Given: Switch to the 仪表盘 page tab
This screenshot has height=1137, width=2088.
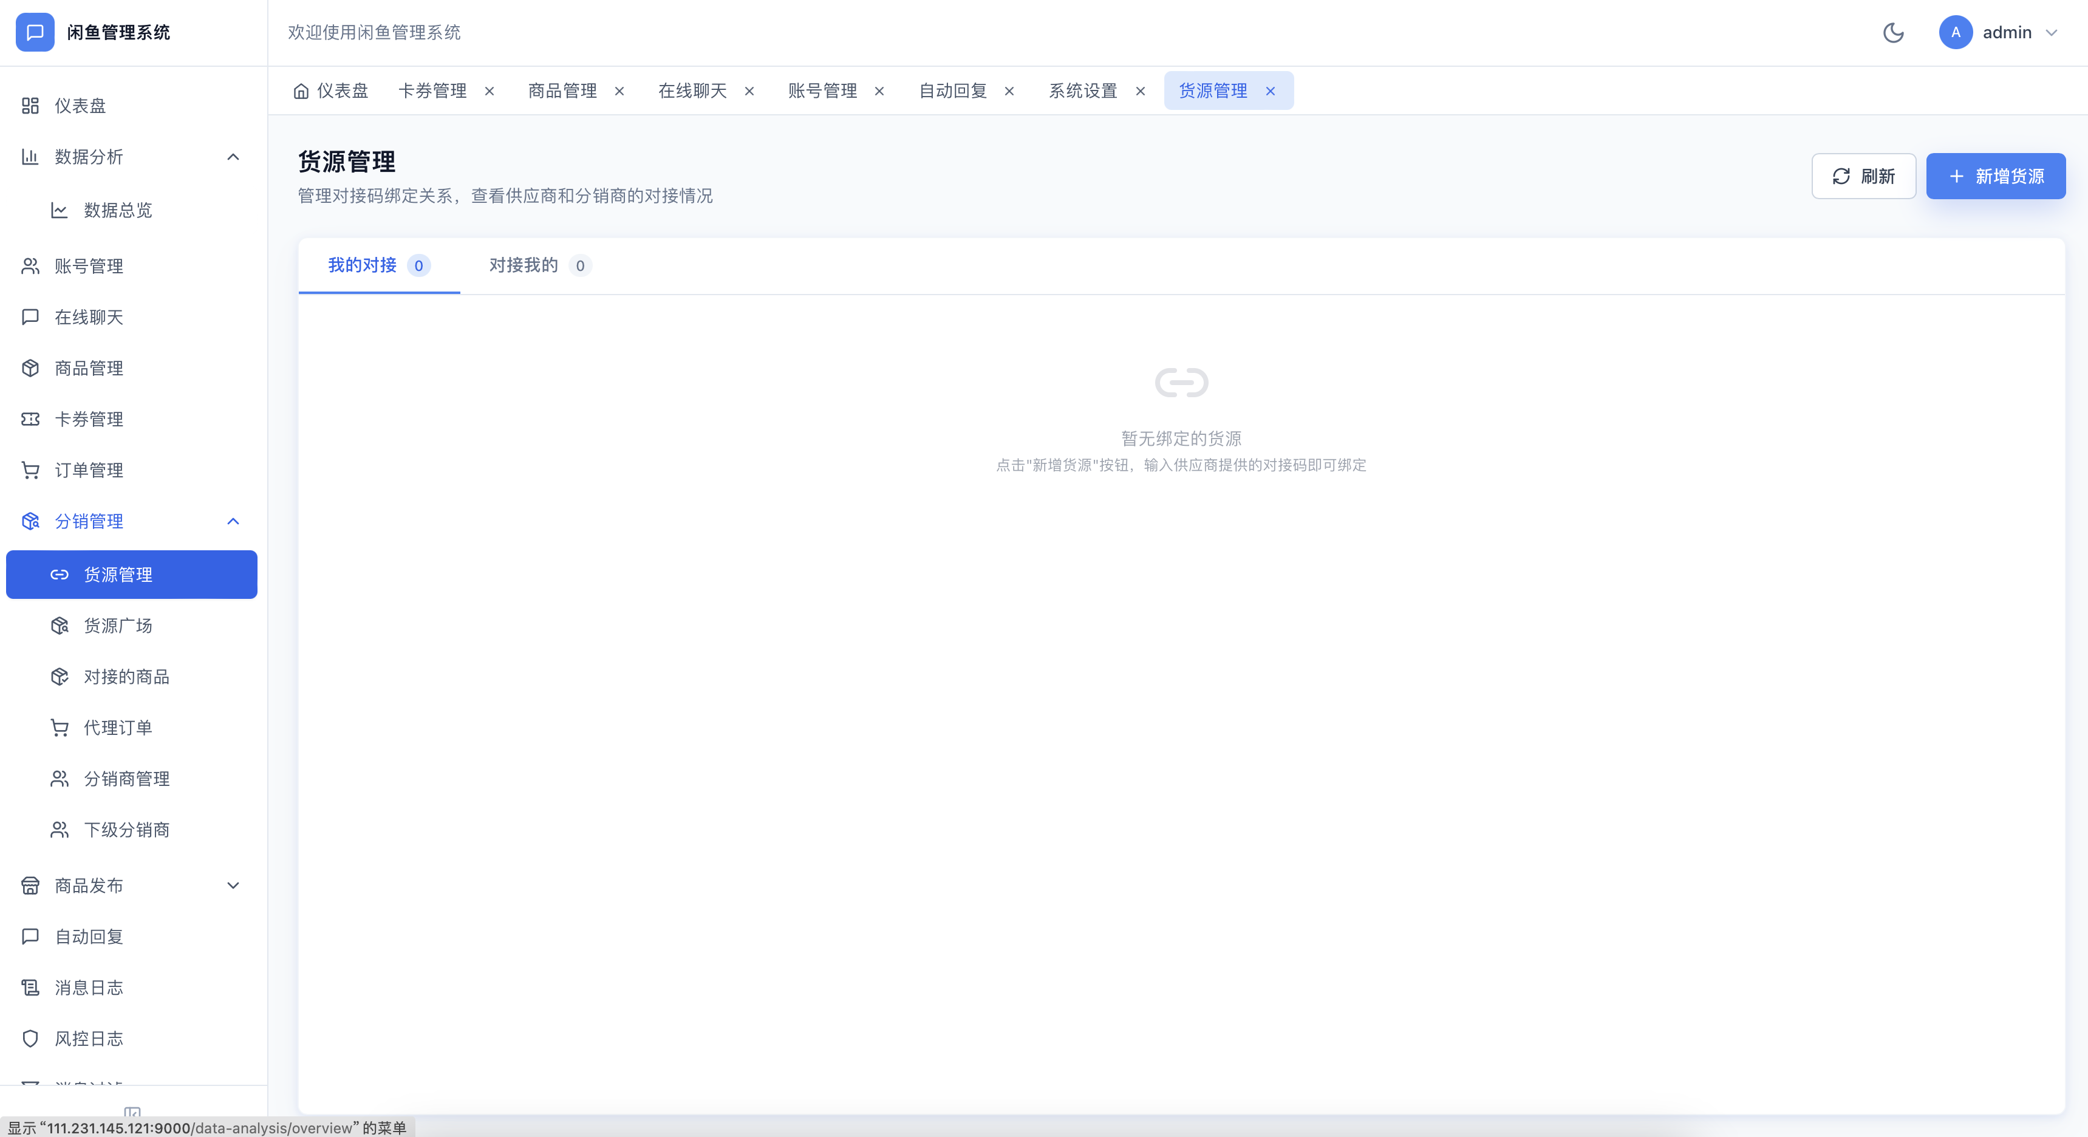Looking at the screenshot, I should click(331, 90).
